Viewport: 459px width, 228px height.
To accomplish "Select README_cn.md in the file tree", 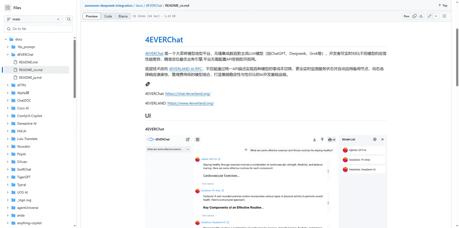I will (36, 70).
